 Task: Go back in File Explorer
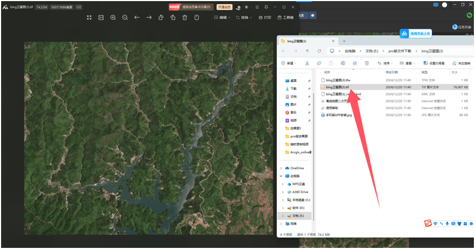(283, 51)
